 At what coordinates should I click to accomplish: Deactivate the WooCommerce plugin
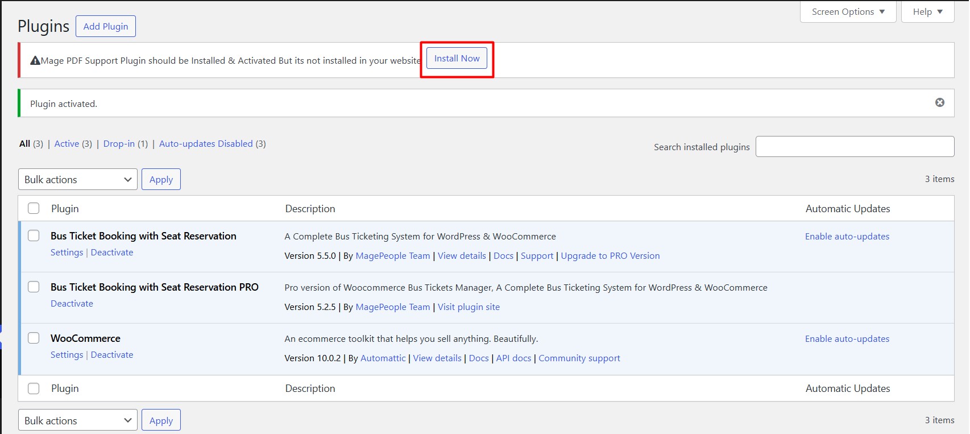click(x=112, y=354)
